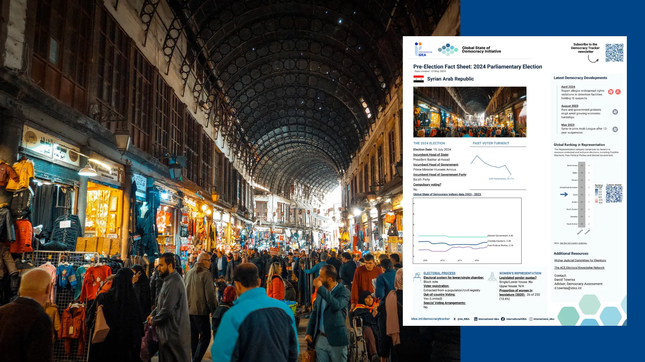
Task: Click the WOMEN'S REPRESENTATION heading
Action: pos(520,274)
